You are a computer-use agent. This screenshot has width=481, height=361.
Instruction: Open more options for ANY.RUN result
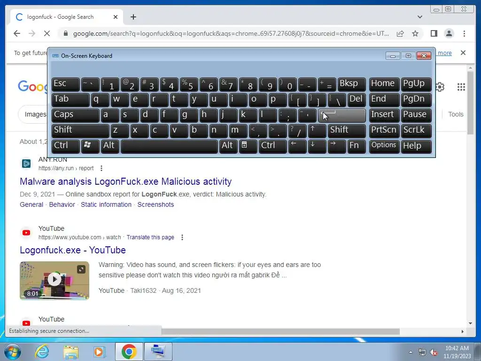pos(101,168)
